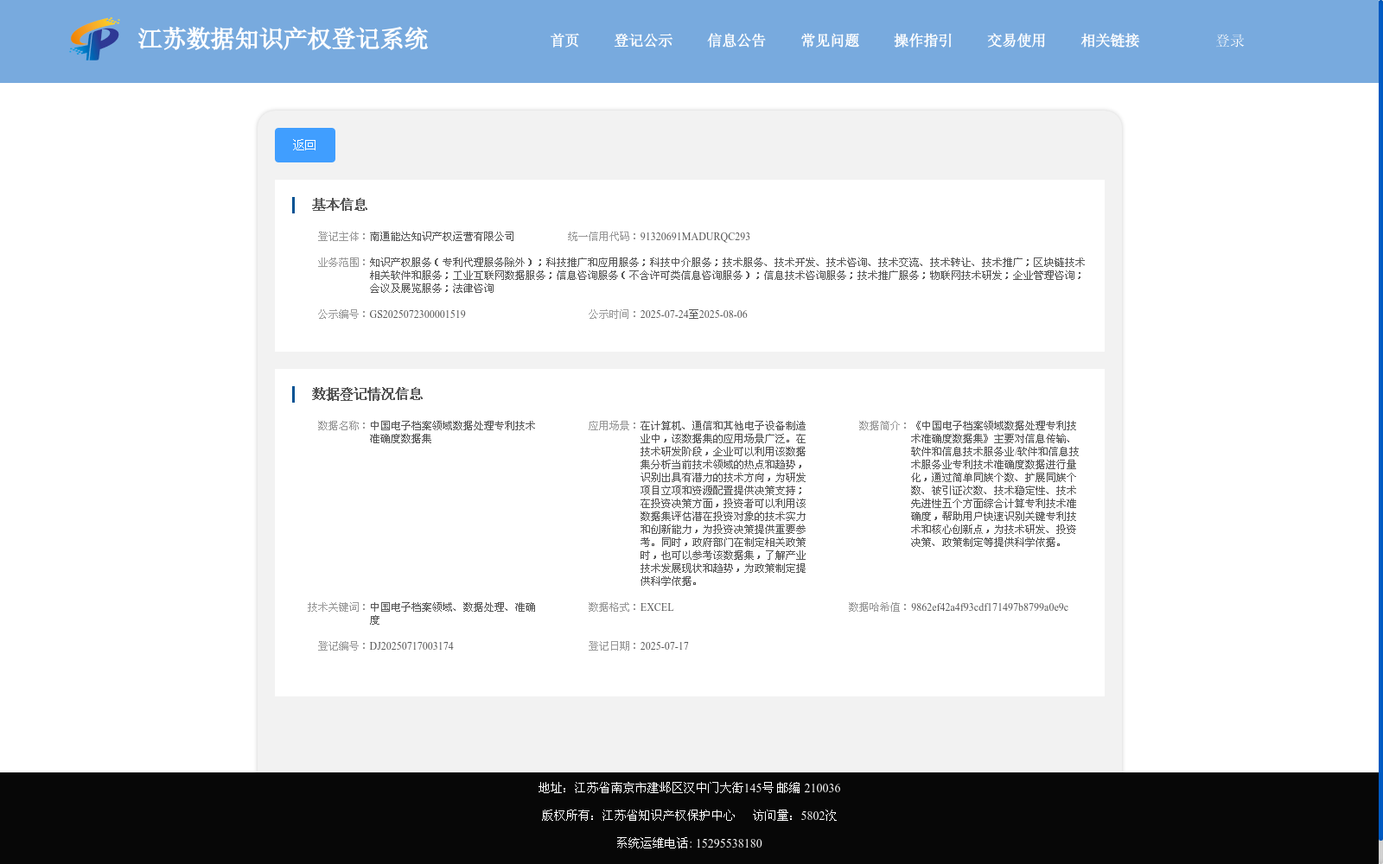
Task: Select registration date 2025-07-17
Action: [665, 646]
